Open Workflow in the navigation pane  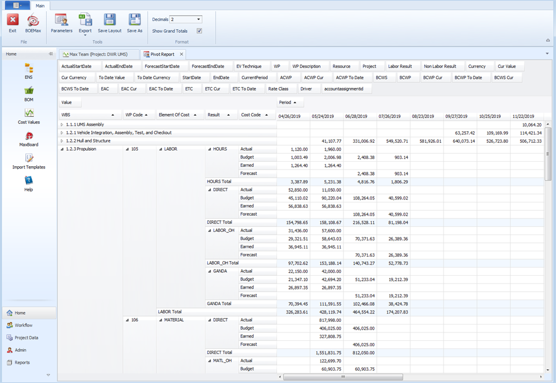coord(23,325)
